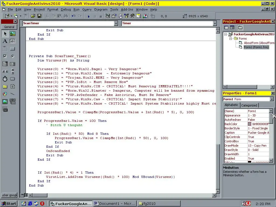Select the CheckBox control tool
This screenshot has height=207, width=276.
point(5,56)
